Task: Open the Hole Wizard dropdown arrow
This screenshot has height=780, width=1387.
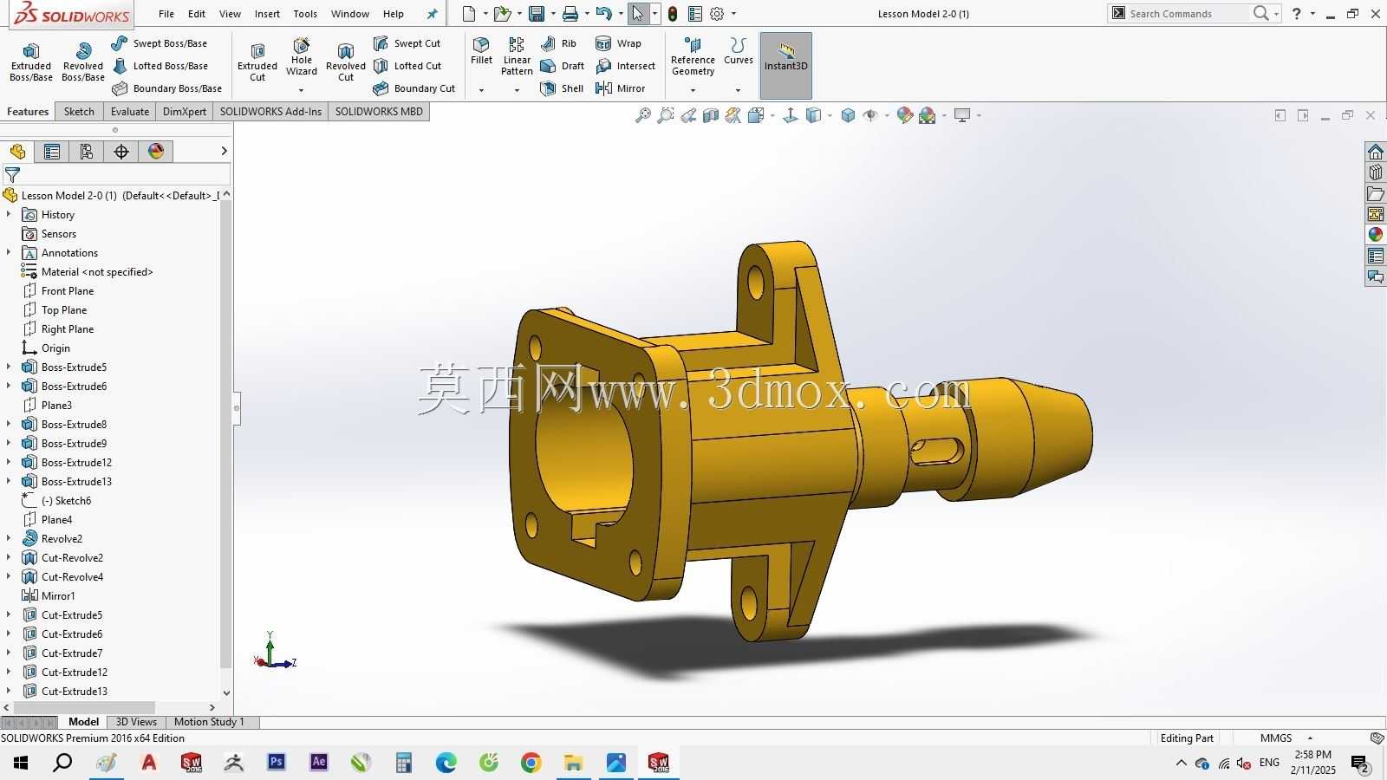Action: pyautogui.click(x=302, y=90)
